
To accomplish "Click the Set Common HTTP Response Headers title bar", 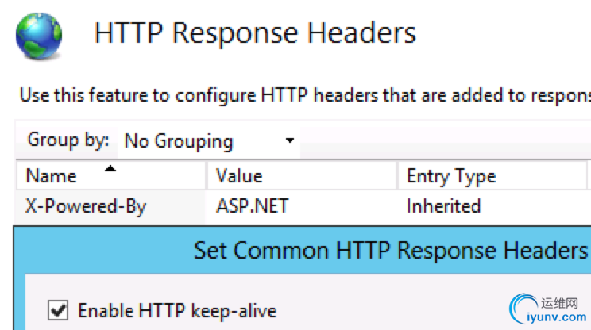I will tap(303, 251).
